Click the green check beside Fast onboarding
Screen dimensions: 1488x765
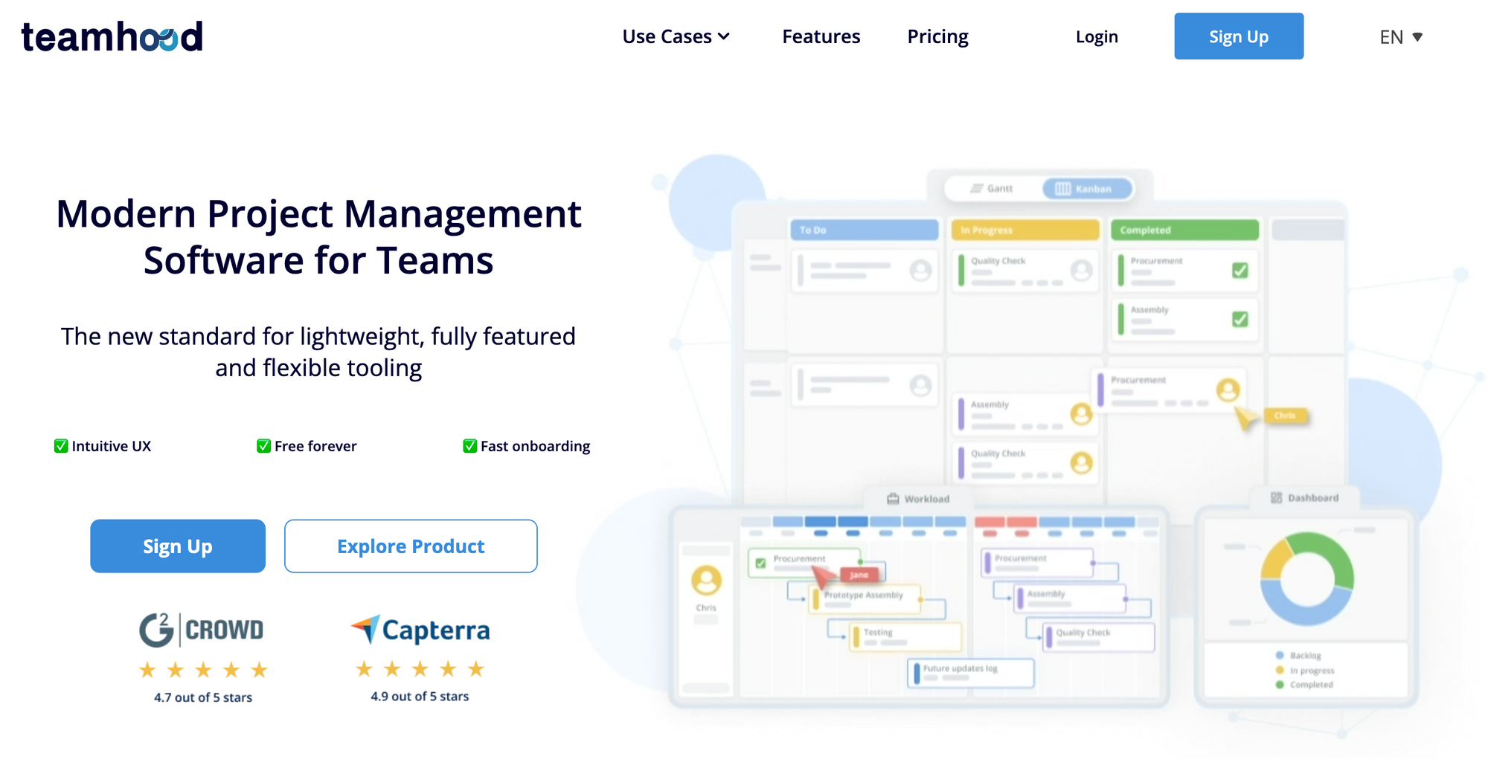(x=469, y=446)
